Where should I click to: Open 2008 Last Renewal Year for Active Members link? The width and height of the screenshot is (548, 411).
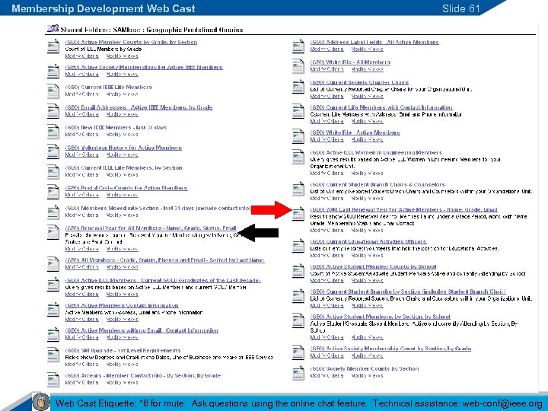coord(404,210)
